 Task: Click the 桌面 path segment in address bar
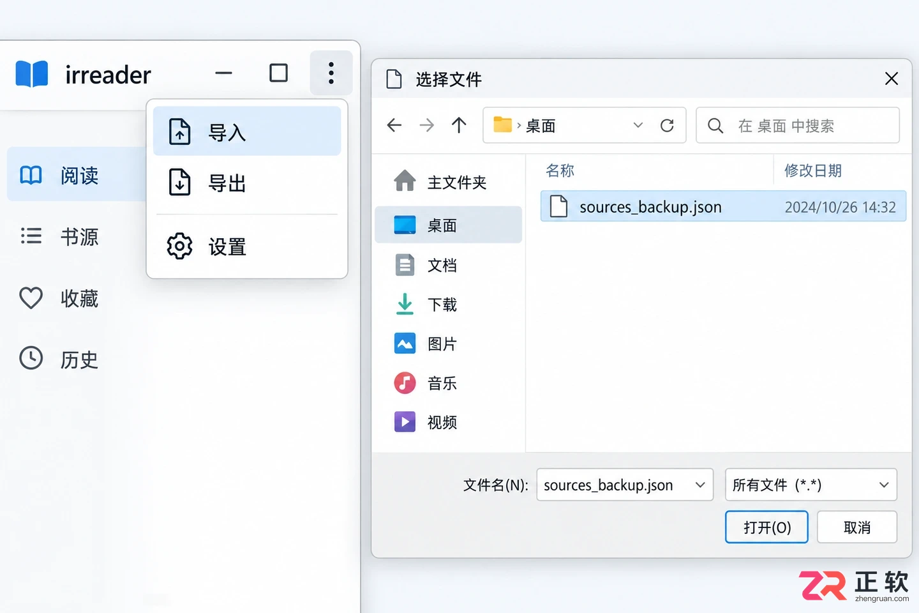541,126
